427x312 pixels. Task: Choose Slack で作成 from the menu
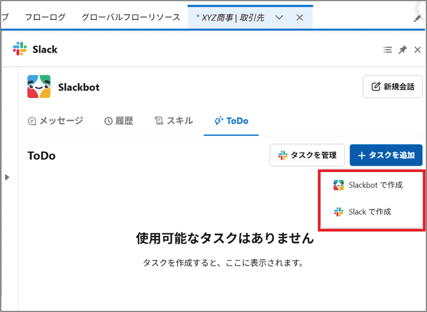(x=372, y=212)
